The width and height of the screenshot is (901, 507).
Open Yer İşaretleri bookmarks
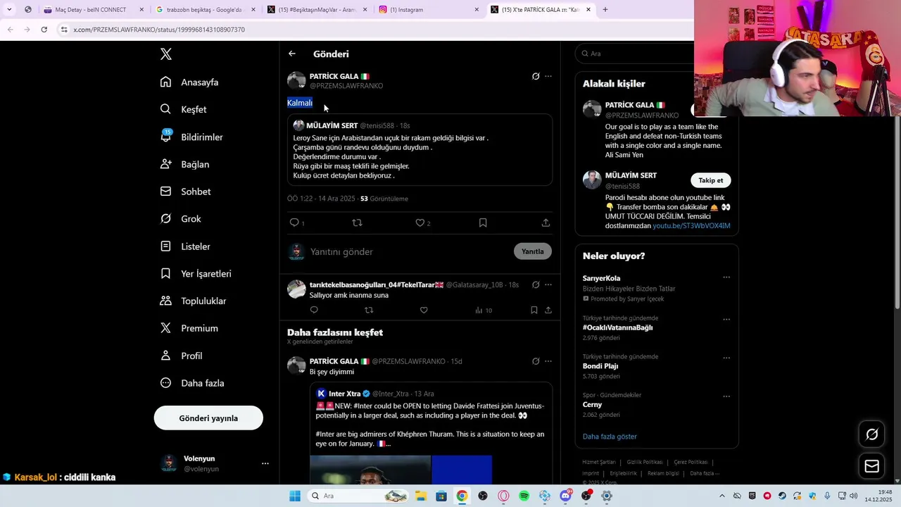point(196,274)
